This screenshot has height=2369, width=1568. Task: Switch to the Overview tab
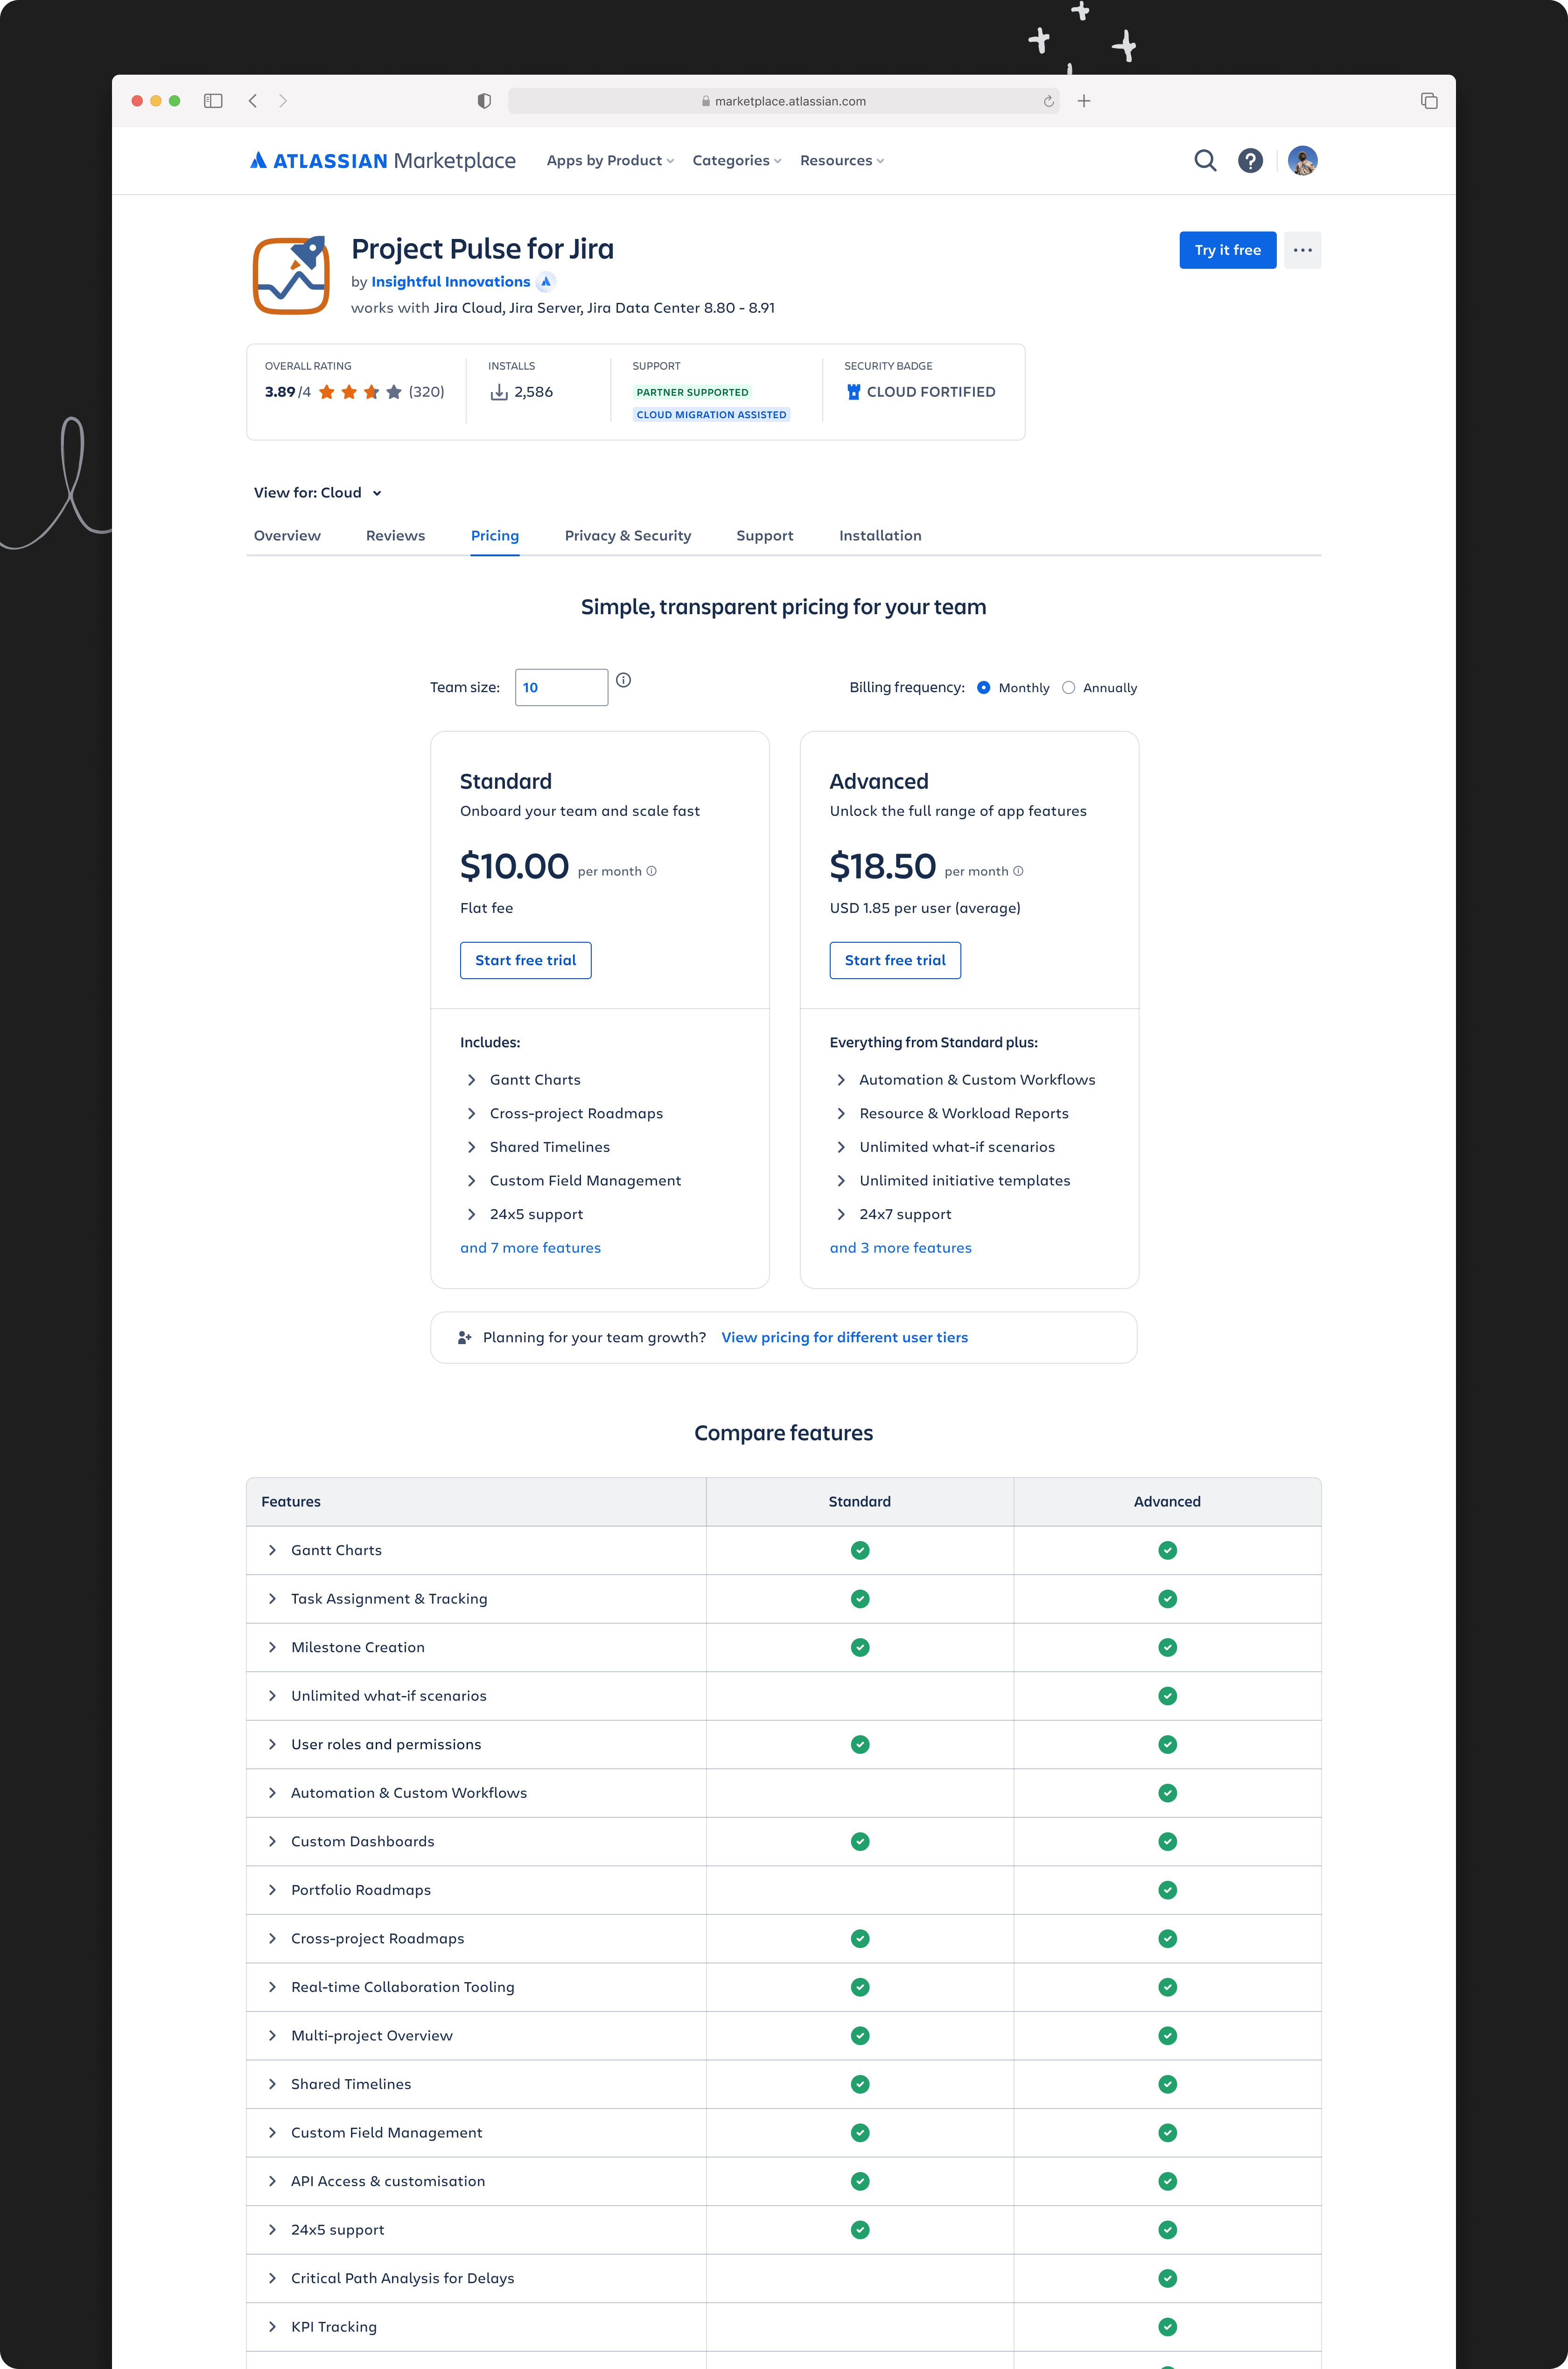click(287, 536)
